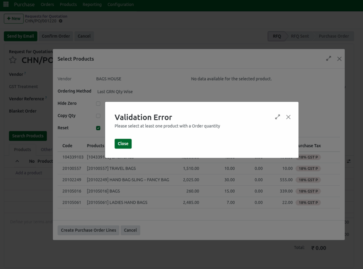Close the Select Products dialog with its X icon
The height and width of the screenshot is (269, 363).
click(x=339, y=59)
